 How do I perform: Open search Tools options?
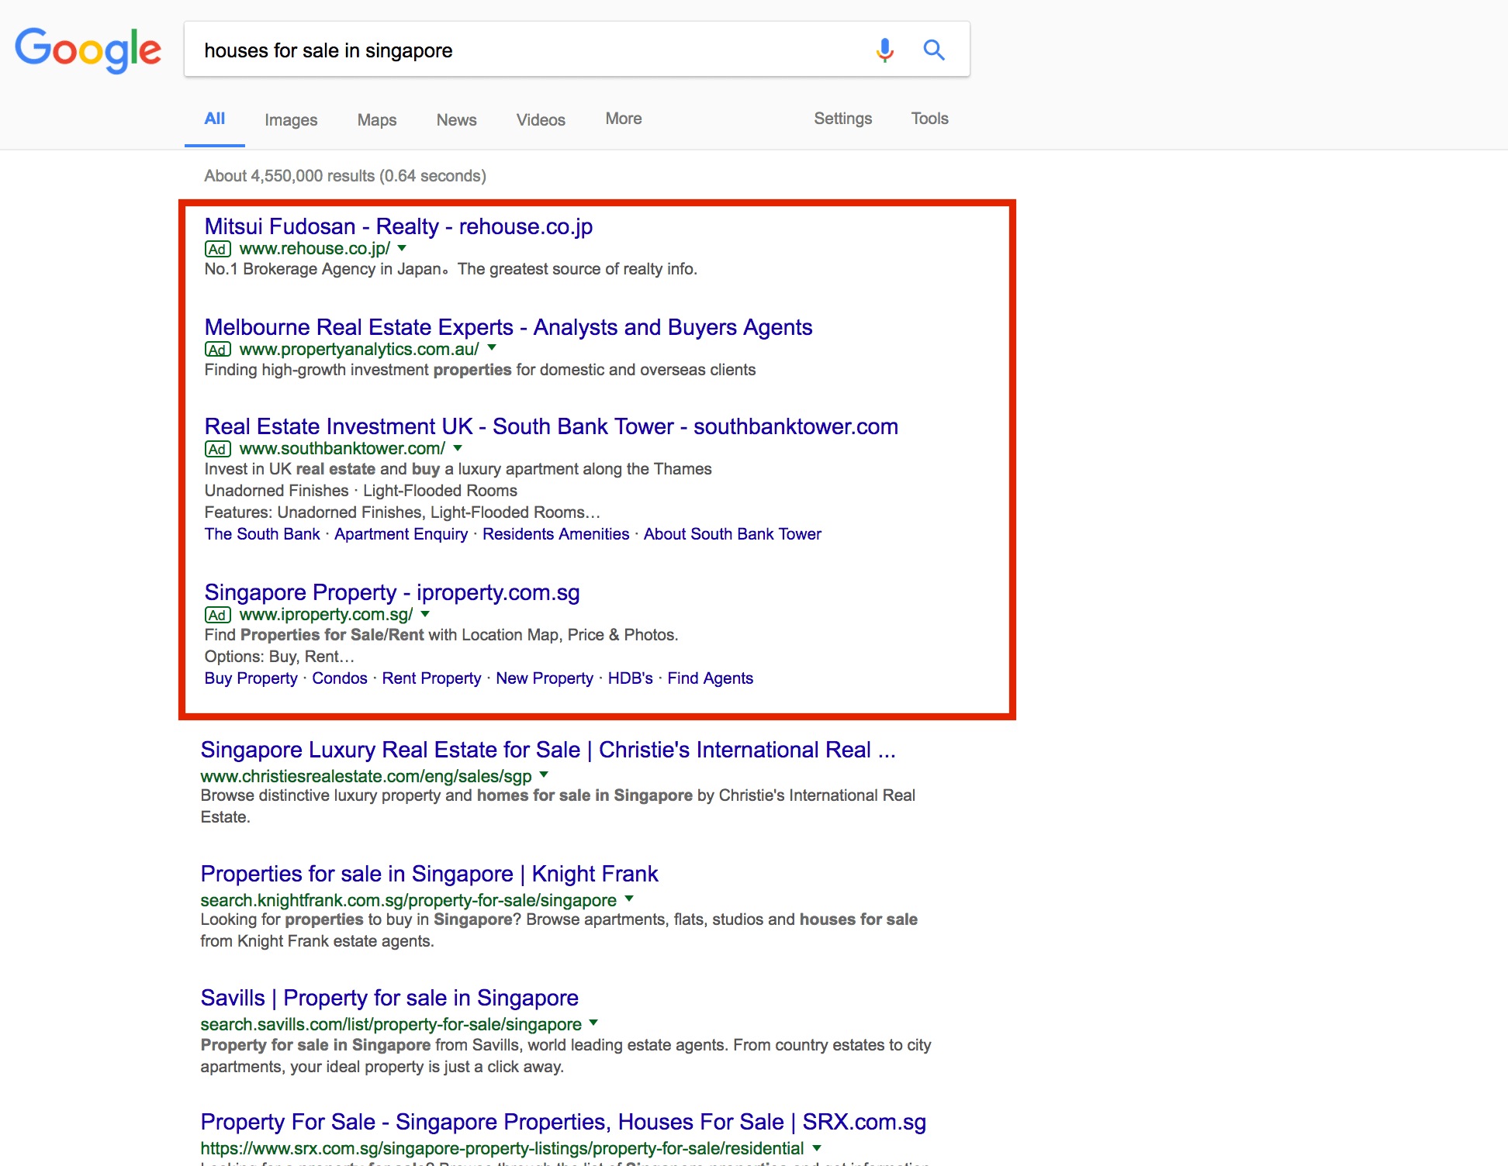[x=929, y=119]
